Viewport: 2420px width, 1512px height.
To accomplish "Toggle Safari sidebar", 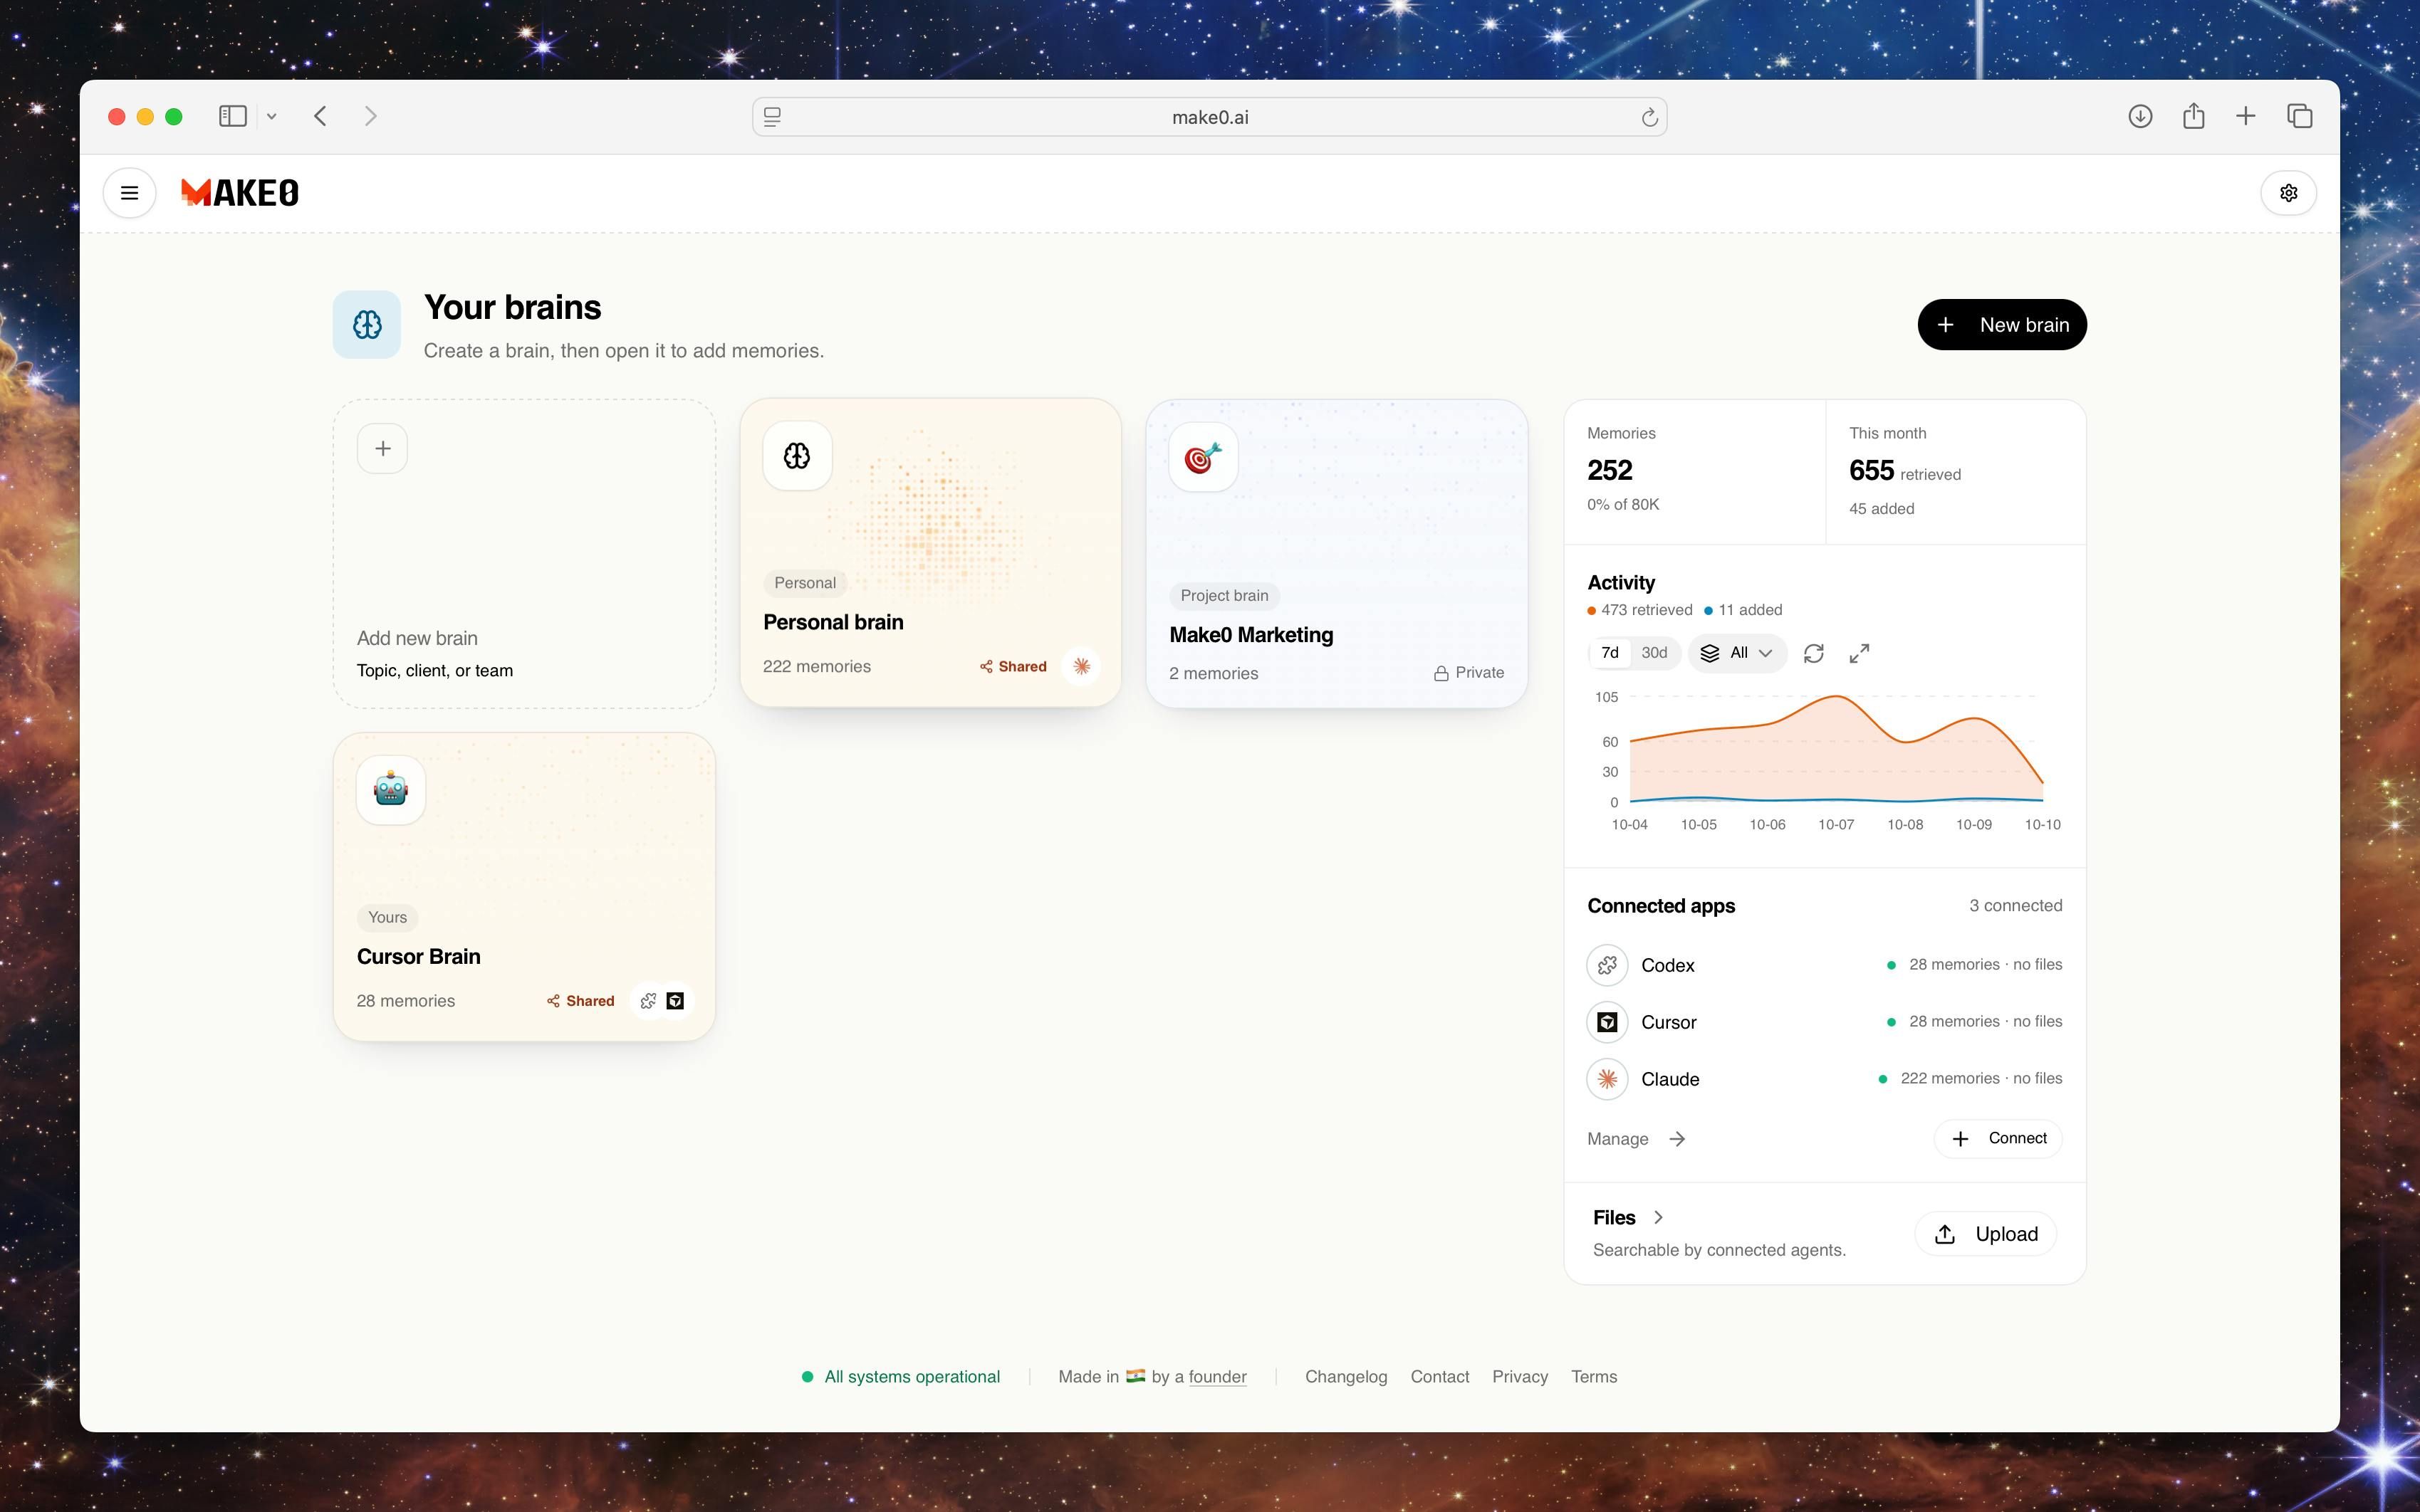I will tap(232, 116).
